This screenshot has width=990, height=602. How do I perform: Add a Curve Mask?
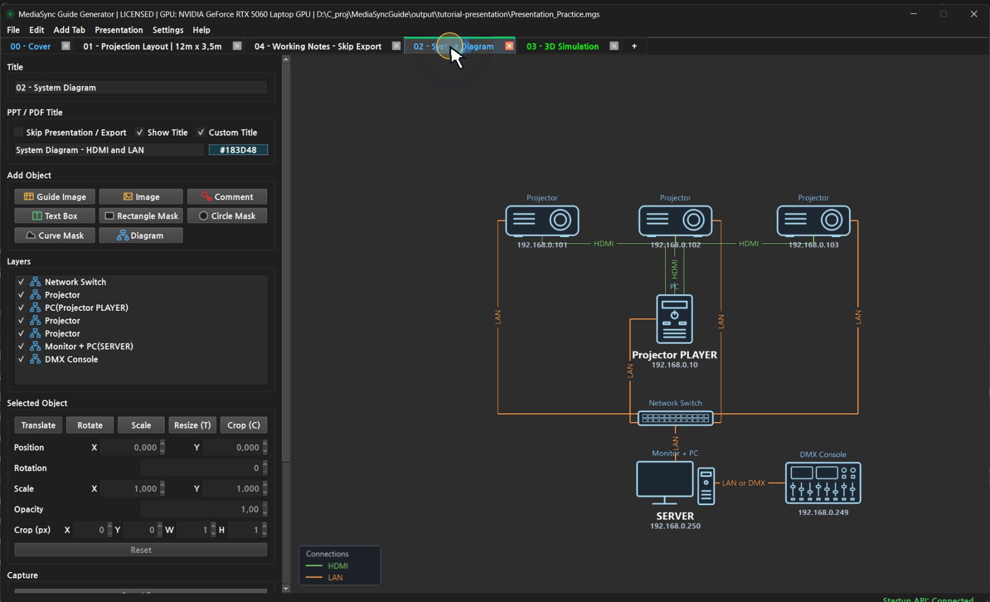pos(55,235)
